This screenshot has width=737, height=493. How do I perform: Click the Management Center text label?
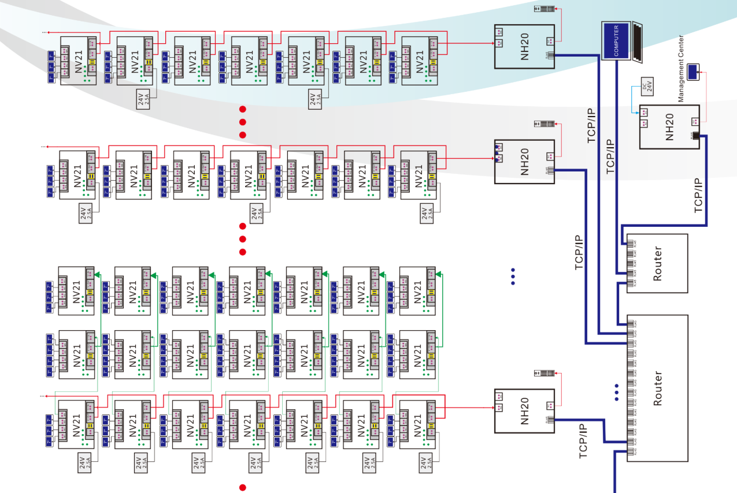click(681, 69)
